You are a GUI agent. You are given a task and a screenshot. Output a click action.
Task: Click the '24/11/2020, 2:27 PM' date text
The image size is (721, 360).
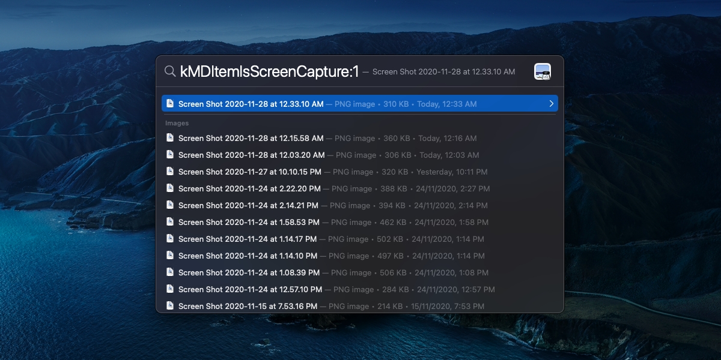click(x=452, y=188)
